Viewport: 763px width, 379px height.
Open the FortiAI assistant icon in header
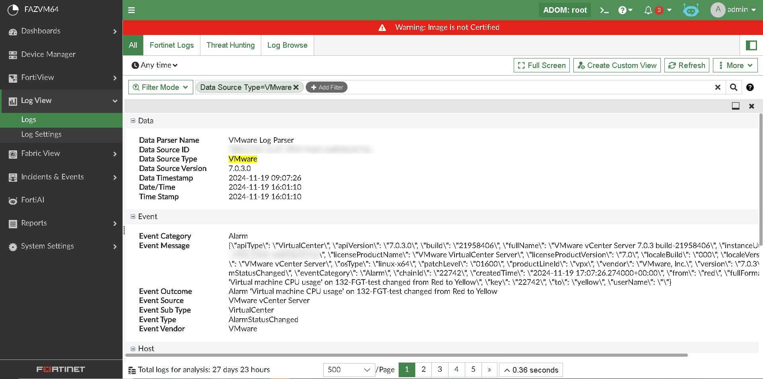coord(691,10)
